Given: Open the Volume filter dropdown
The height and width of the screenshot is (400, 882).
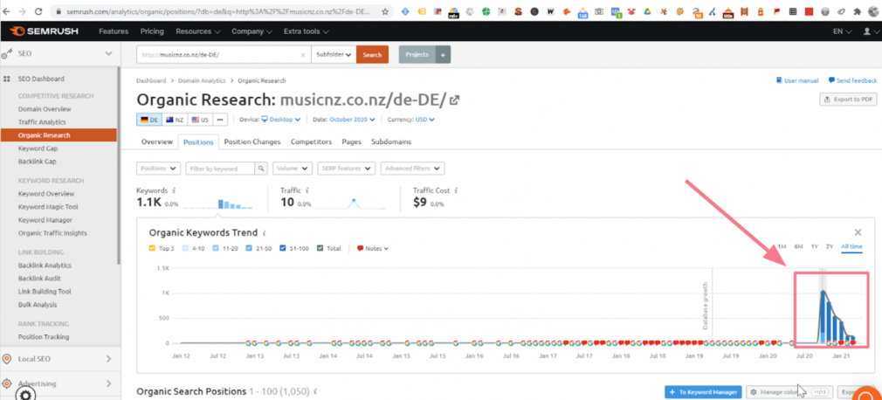Looking at the screenshot, I should click(x=293, y=169).
